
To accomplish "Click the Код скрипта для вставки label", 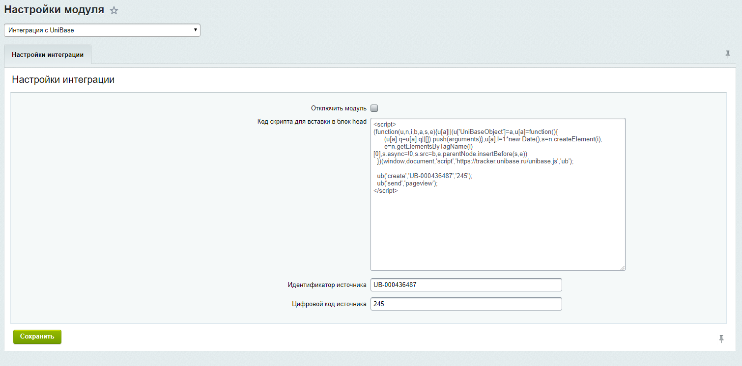I will pos(312,122).
